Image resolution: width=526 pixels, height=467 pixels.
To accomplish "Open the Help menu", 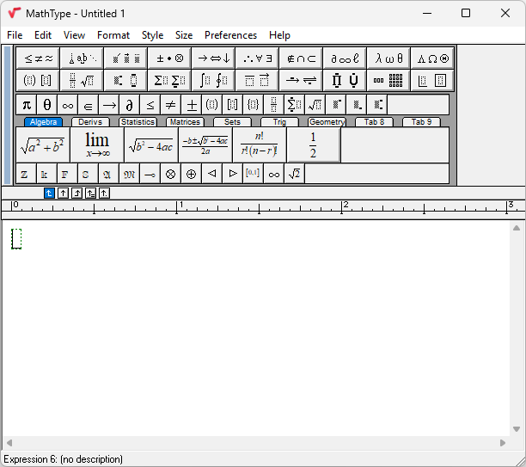I will pos(279,35).
